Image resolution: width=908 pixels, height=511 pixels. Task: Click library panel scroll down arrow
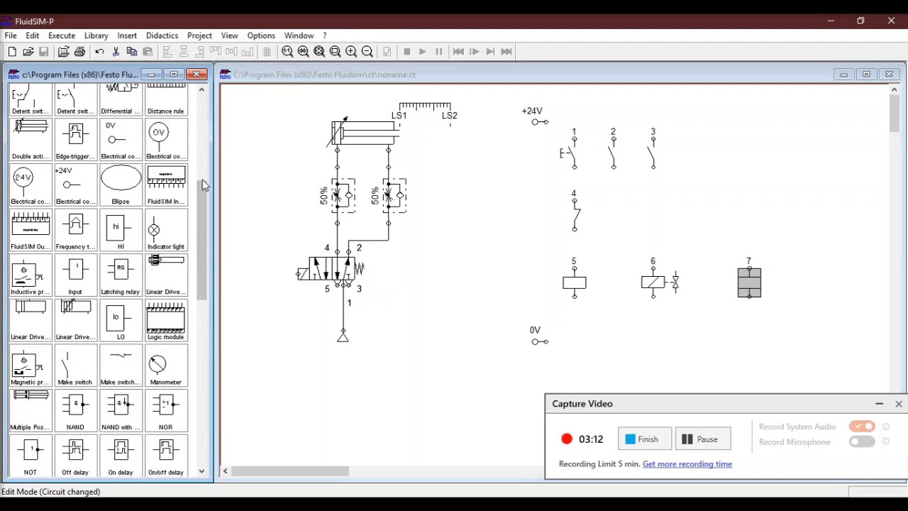click(201, 471)
